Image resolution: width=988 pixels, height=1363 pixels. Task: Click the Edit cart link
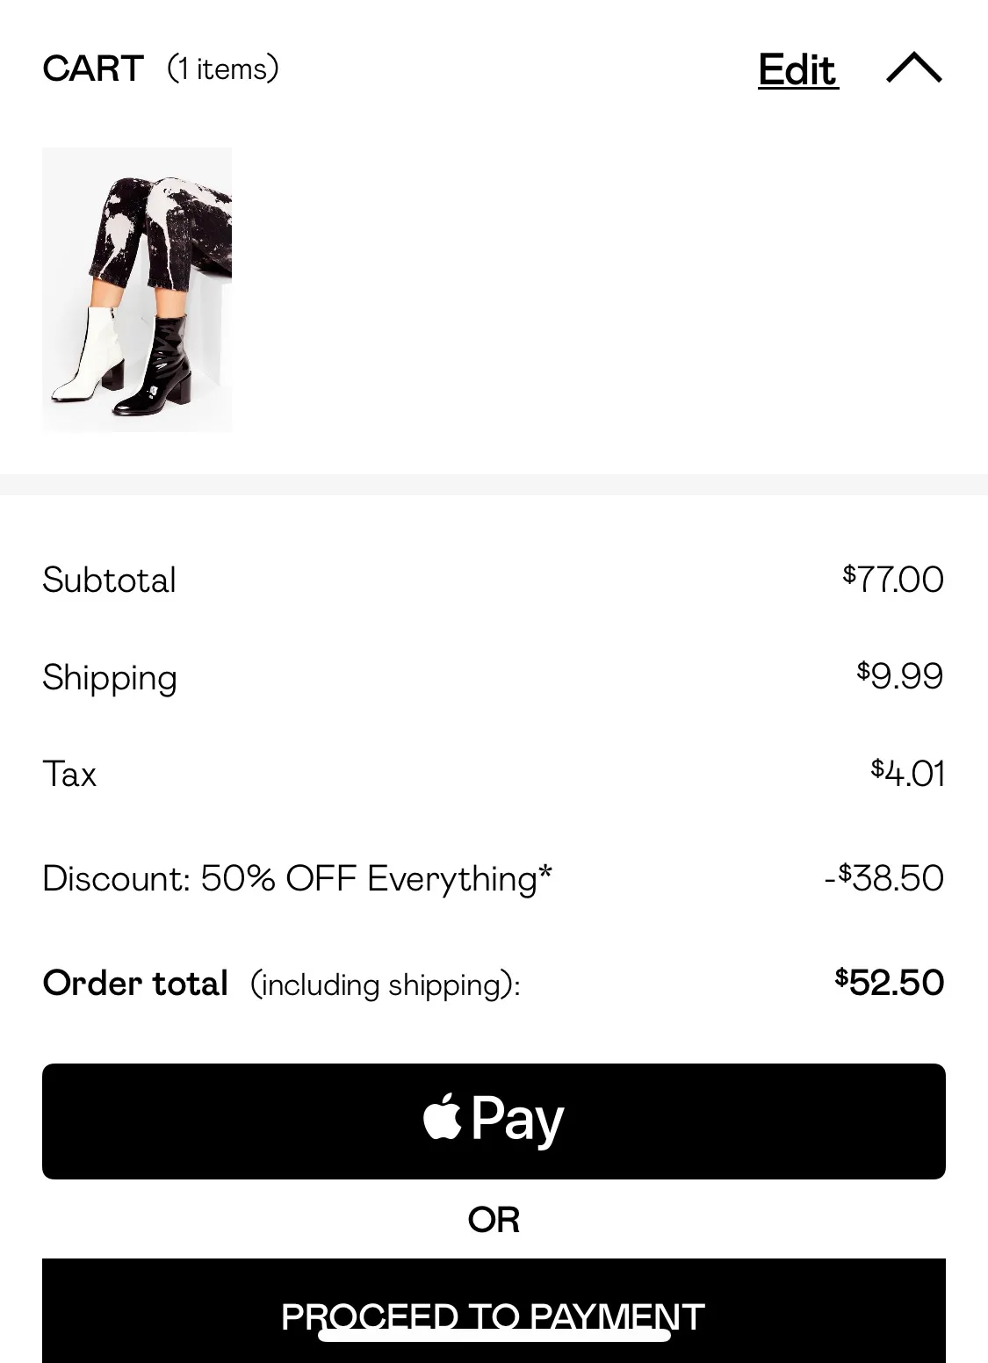797,70
